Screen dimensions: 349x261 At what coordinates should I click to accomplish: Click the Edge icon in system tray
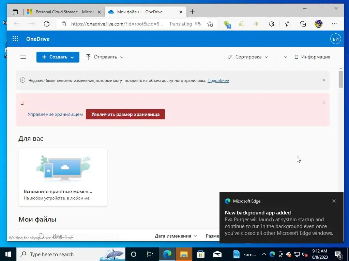click(x=272, y=254)
